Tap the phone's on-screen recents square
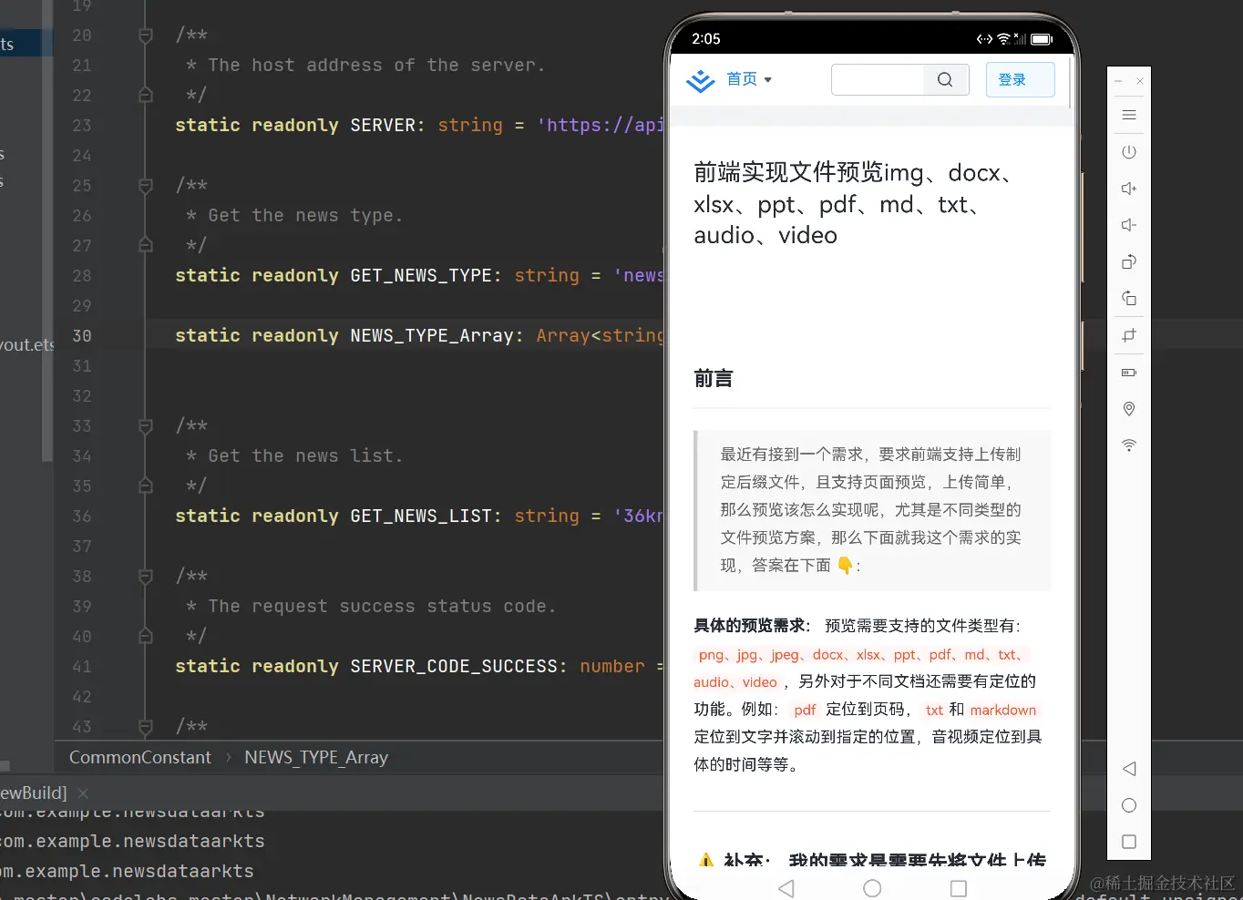 click(959, 888)
